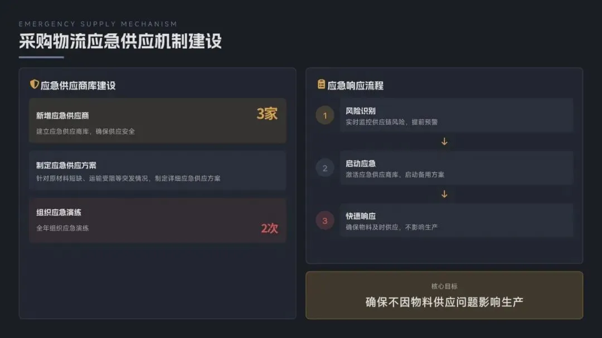Viewport: 602px width, 338px height.
Task: Click the clipboard icon beside 应急响应流程
Action: point(322,84)
